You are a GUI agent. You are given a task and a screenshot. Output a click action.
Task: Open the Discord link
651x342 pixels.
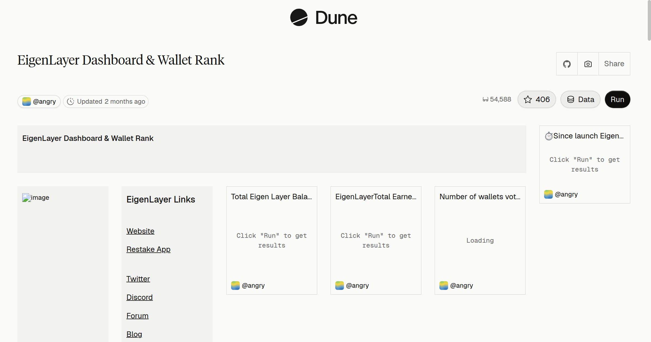[139, 297]
